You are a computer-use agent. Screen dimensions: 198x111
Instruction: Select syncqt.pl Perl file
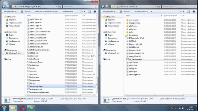[34, 74]
